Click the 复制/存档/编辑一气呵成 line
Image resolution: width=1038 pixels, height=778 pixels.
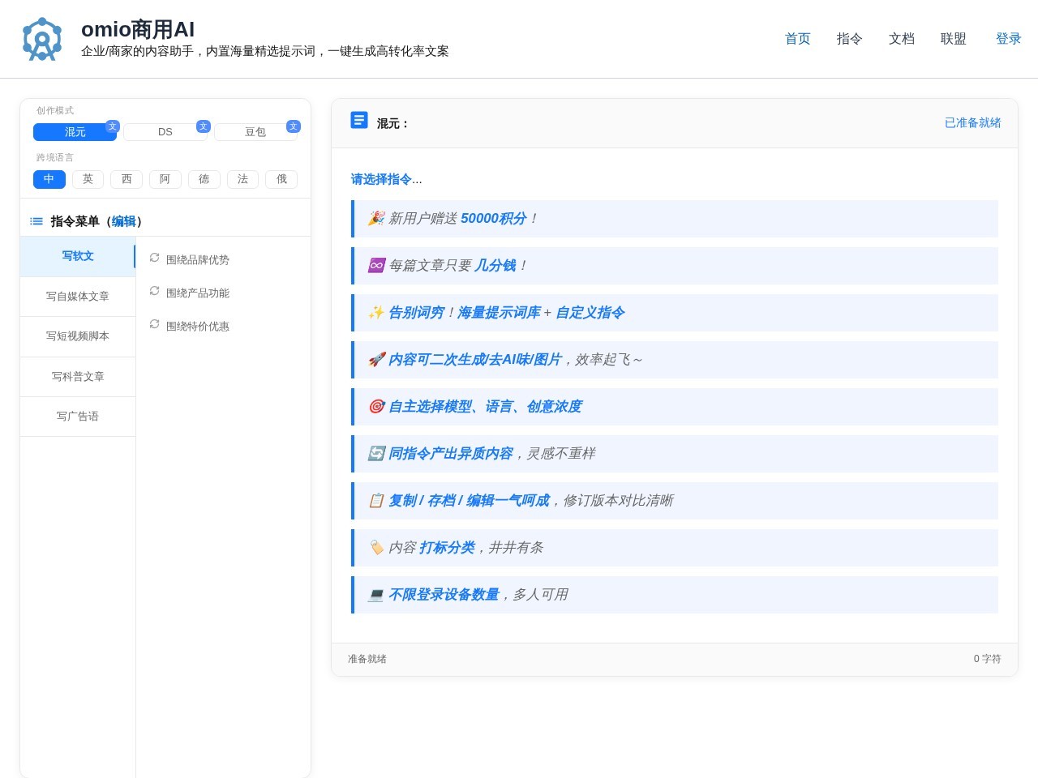coord(675,501)
